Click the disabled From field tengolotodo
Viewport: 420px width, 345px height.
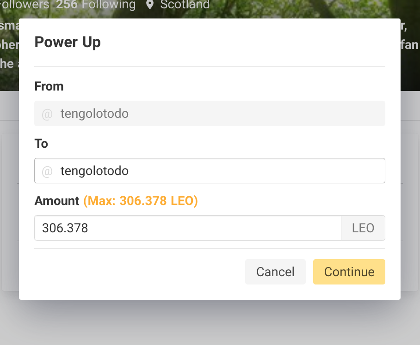(x=210, y=114)
